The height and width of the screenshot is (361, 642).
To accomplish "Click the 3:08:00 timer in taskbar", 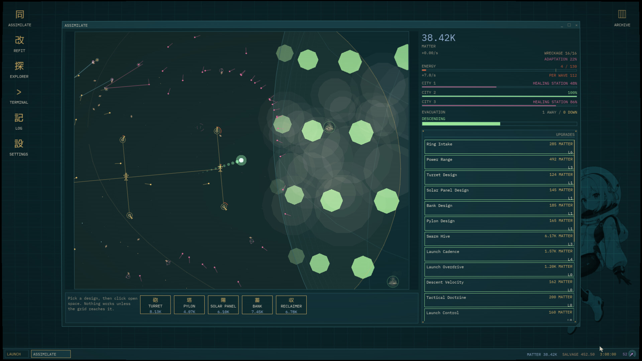I will click(x=608, y=354).
